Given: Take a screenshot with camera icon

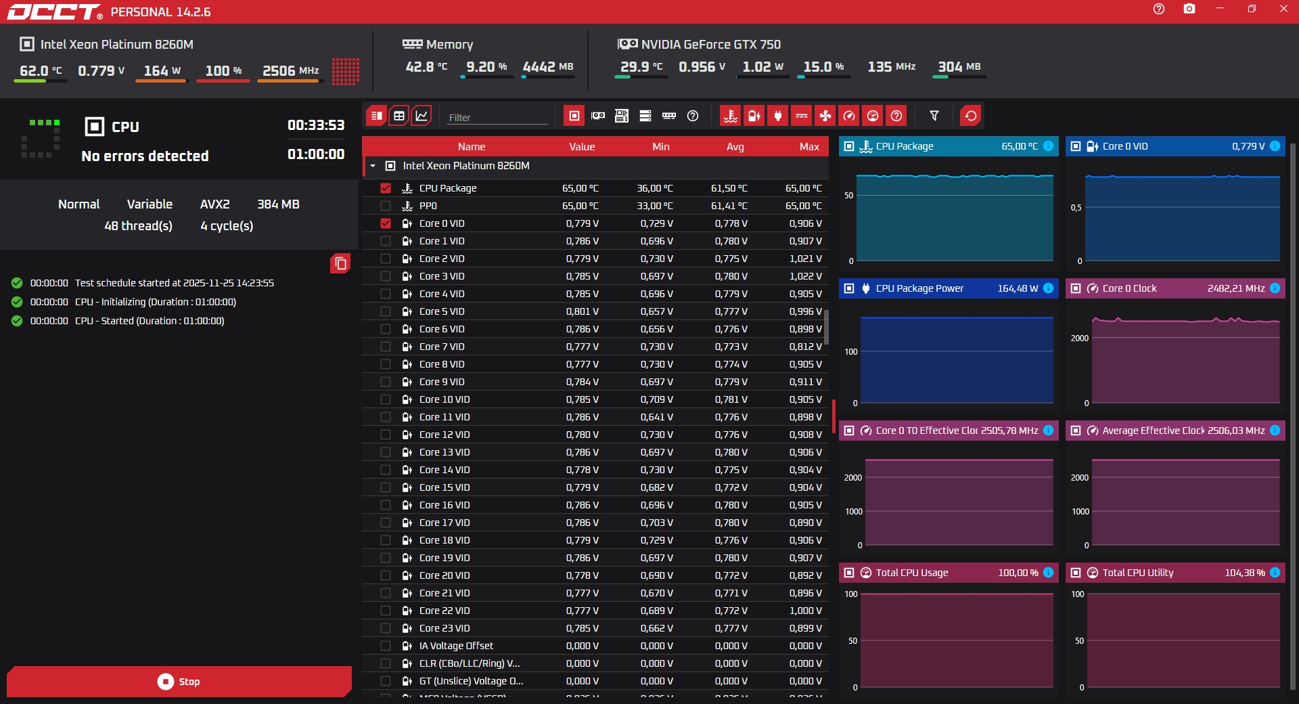Looking at the screenshot, I should click(x=1189, y=9).
